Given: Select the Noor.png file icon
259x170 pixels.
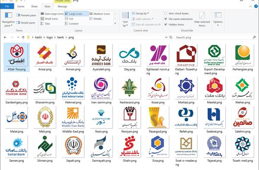Looking at the screenshot, I should point(101,117).
